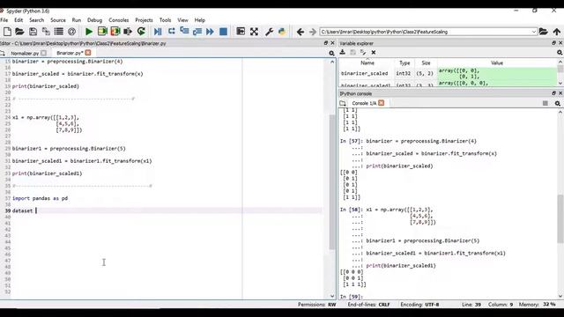The height and width of the screenshot is (317, 564).
Task: Select the Console 1/A tab
Action: point(364,103)
